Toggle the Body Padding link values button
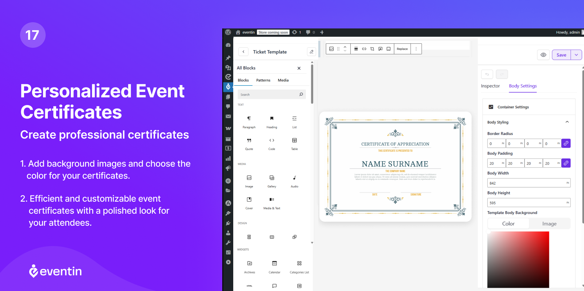 pyautogui.click(x=566, y=163)
